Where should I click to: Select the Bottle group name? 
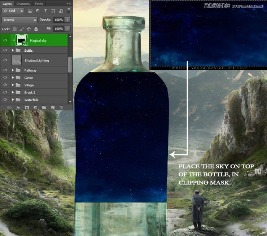pyautogui.click(x=29, y=51)
